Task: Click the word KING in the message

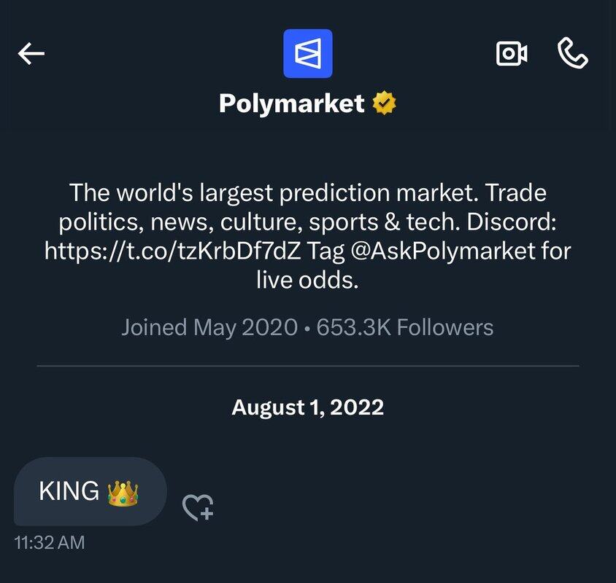Action: point(69,492)
